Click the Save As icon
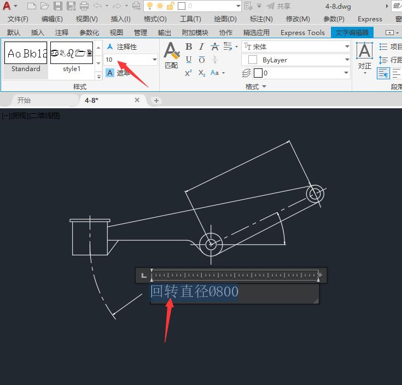The image size is (402, 385). (x=71, y=6)
